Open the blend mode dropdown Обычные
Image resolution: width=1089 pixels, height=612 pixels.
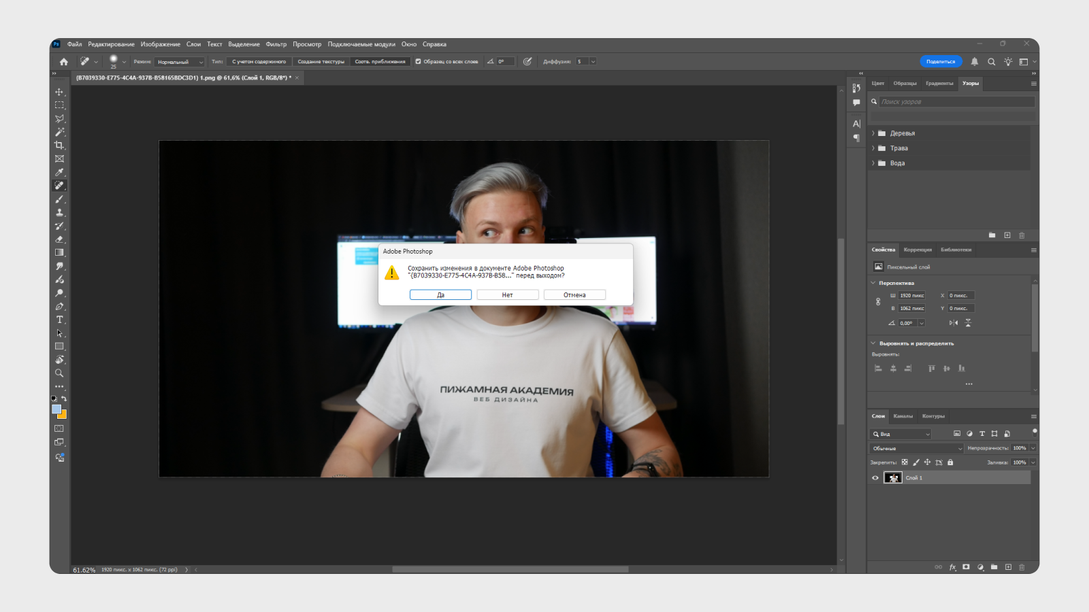click(915, 448)
